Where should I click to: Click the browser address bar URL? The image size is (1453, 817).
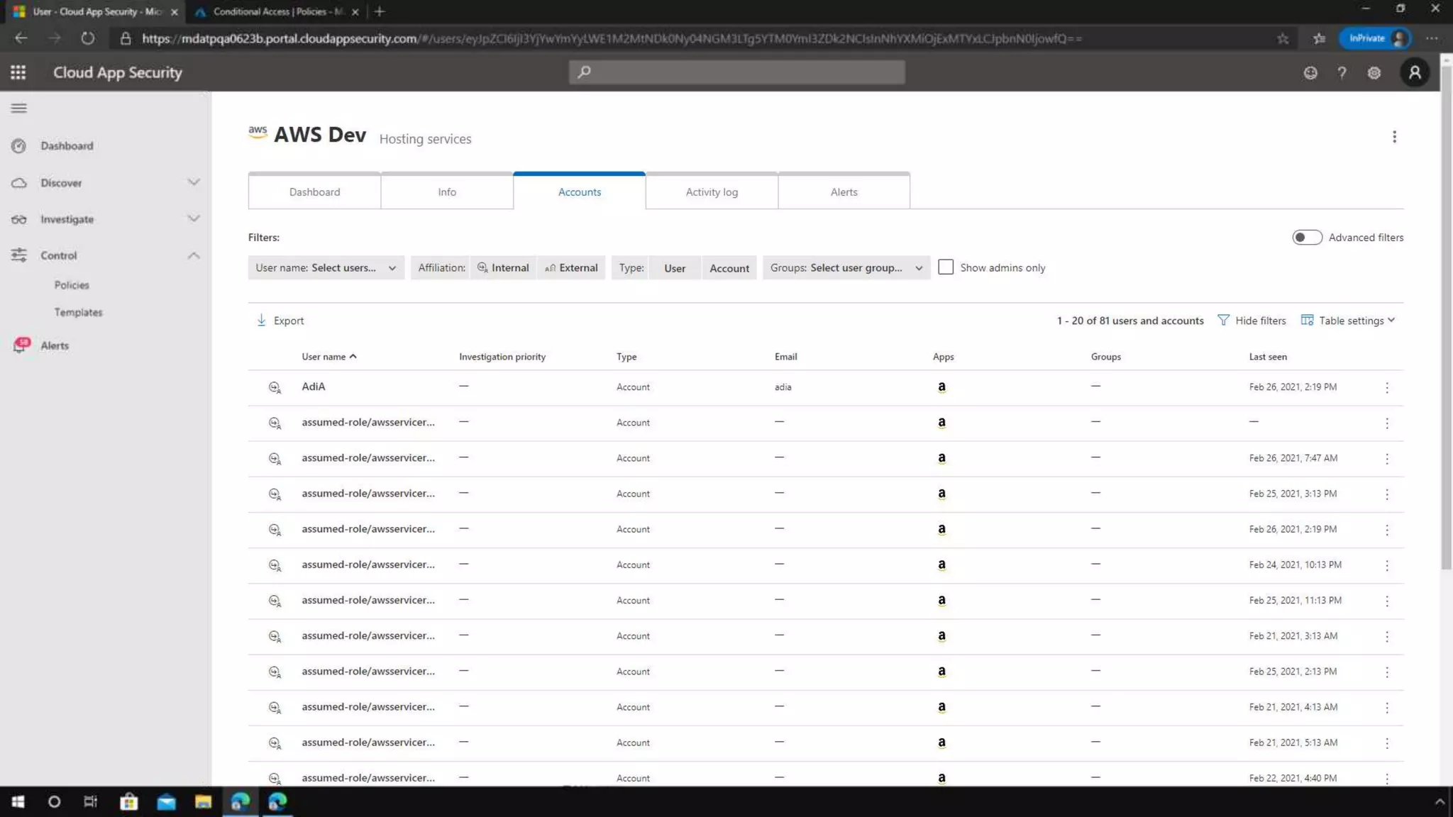[612, 38]
